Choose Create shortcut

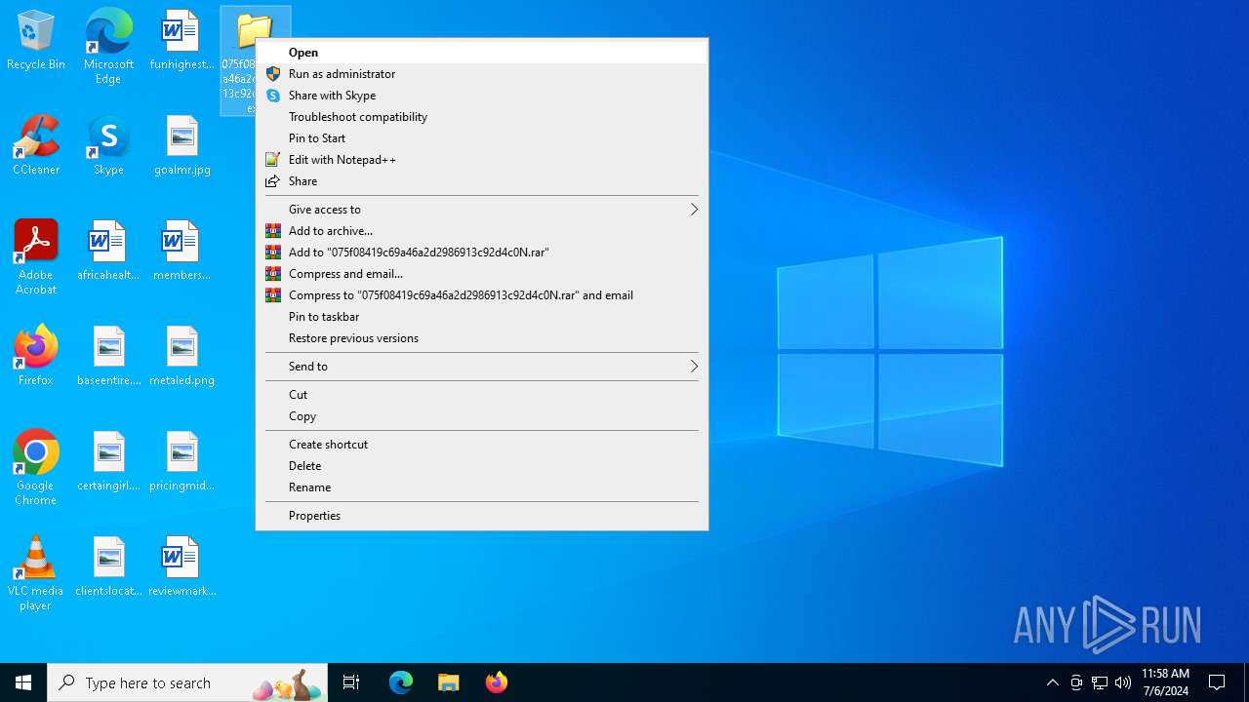pyautogui.click(x=482, y=445)
